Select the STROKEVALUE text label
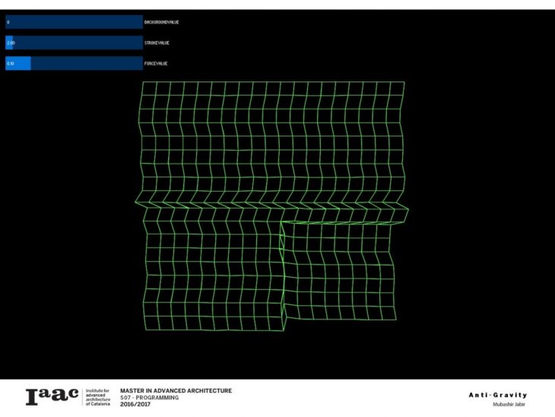Image resolution: width=555 pixels, height=417 pixels. click(x=156, y=43)
